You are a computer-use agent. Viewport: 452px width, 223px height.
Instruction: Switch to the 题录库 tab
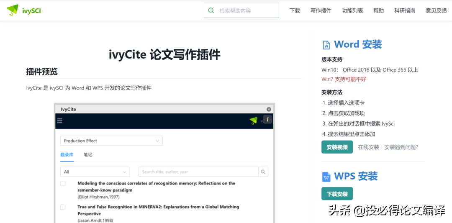[67, 155]
